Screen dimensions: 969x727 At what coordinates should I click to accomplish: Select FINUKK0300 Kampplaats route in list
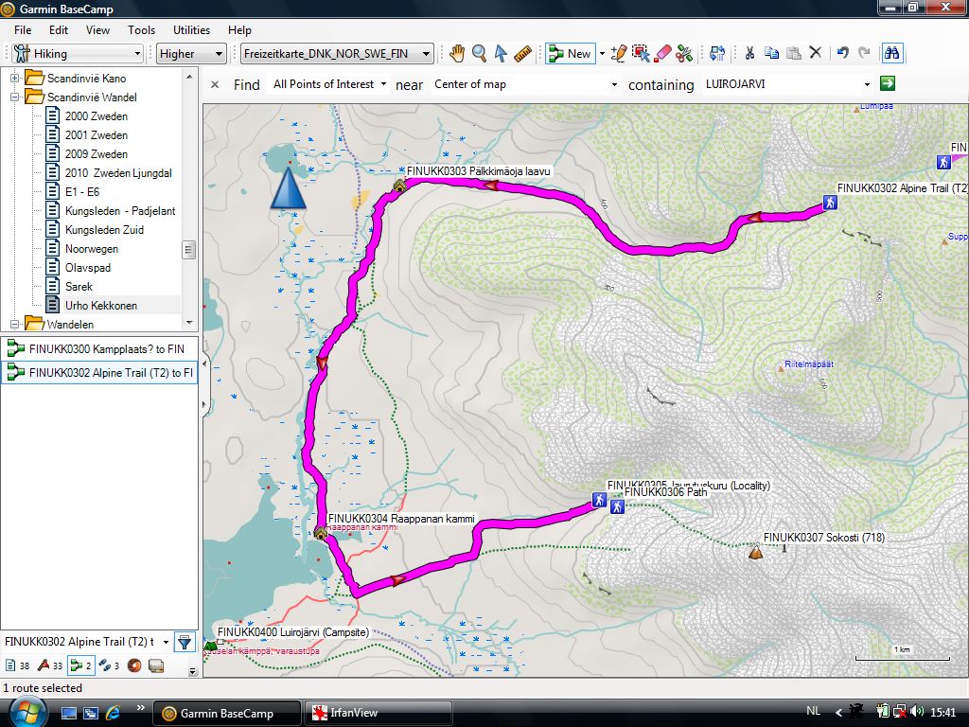point(98,349)
